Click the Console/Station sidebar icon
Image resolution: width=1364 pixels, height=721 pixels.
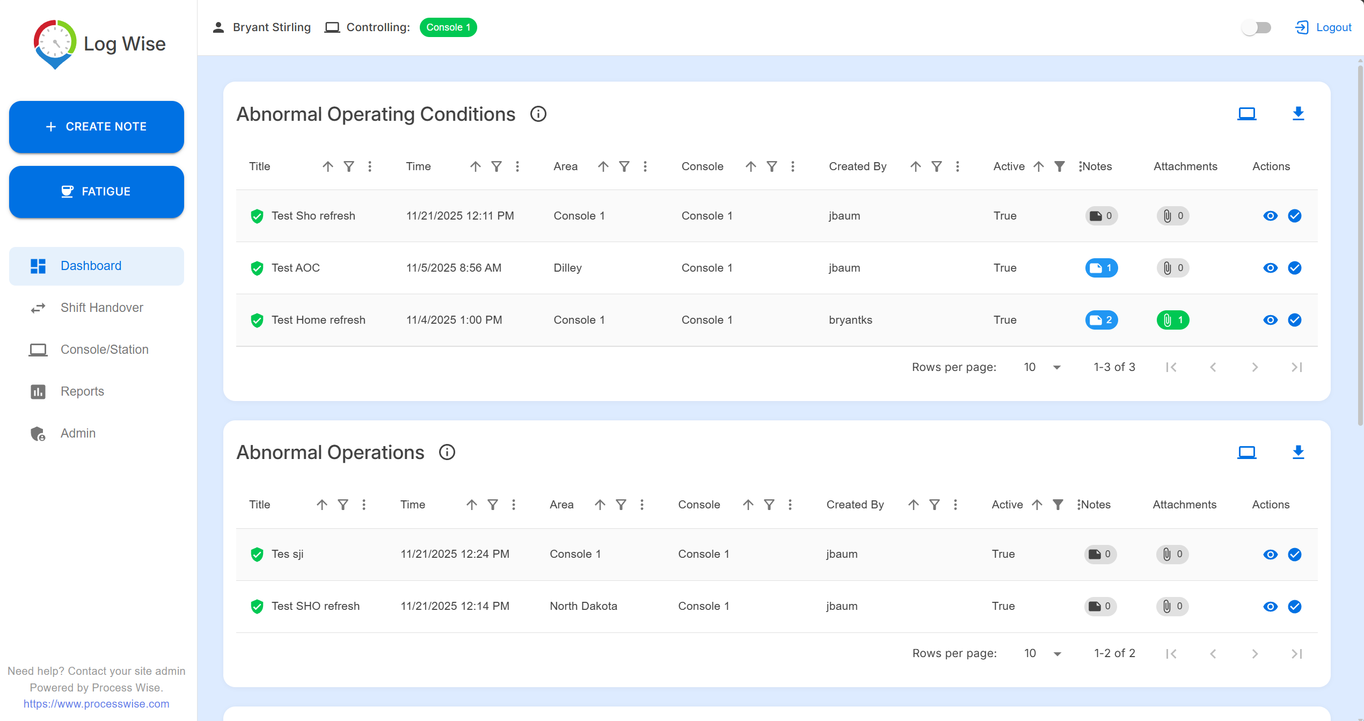38,349
